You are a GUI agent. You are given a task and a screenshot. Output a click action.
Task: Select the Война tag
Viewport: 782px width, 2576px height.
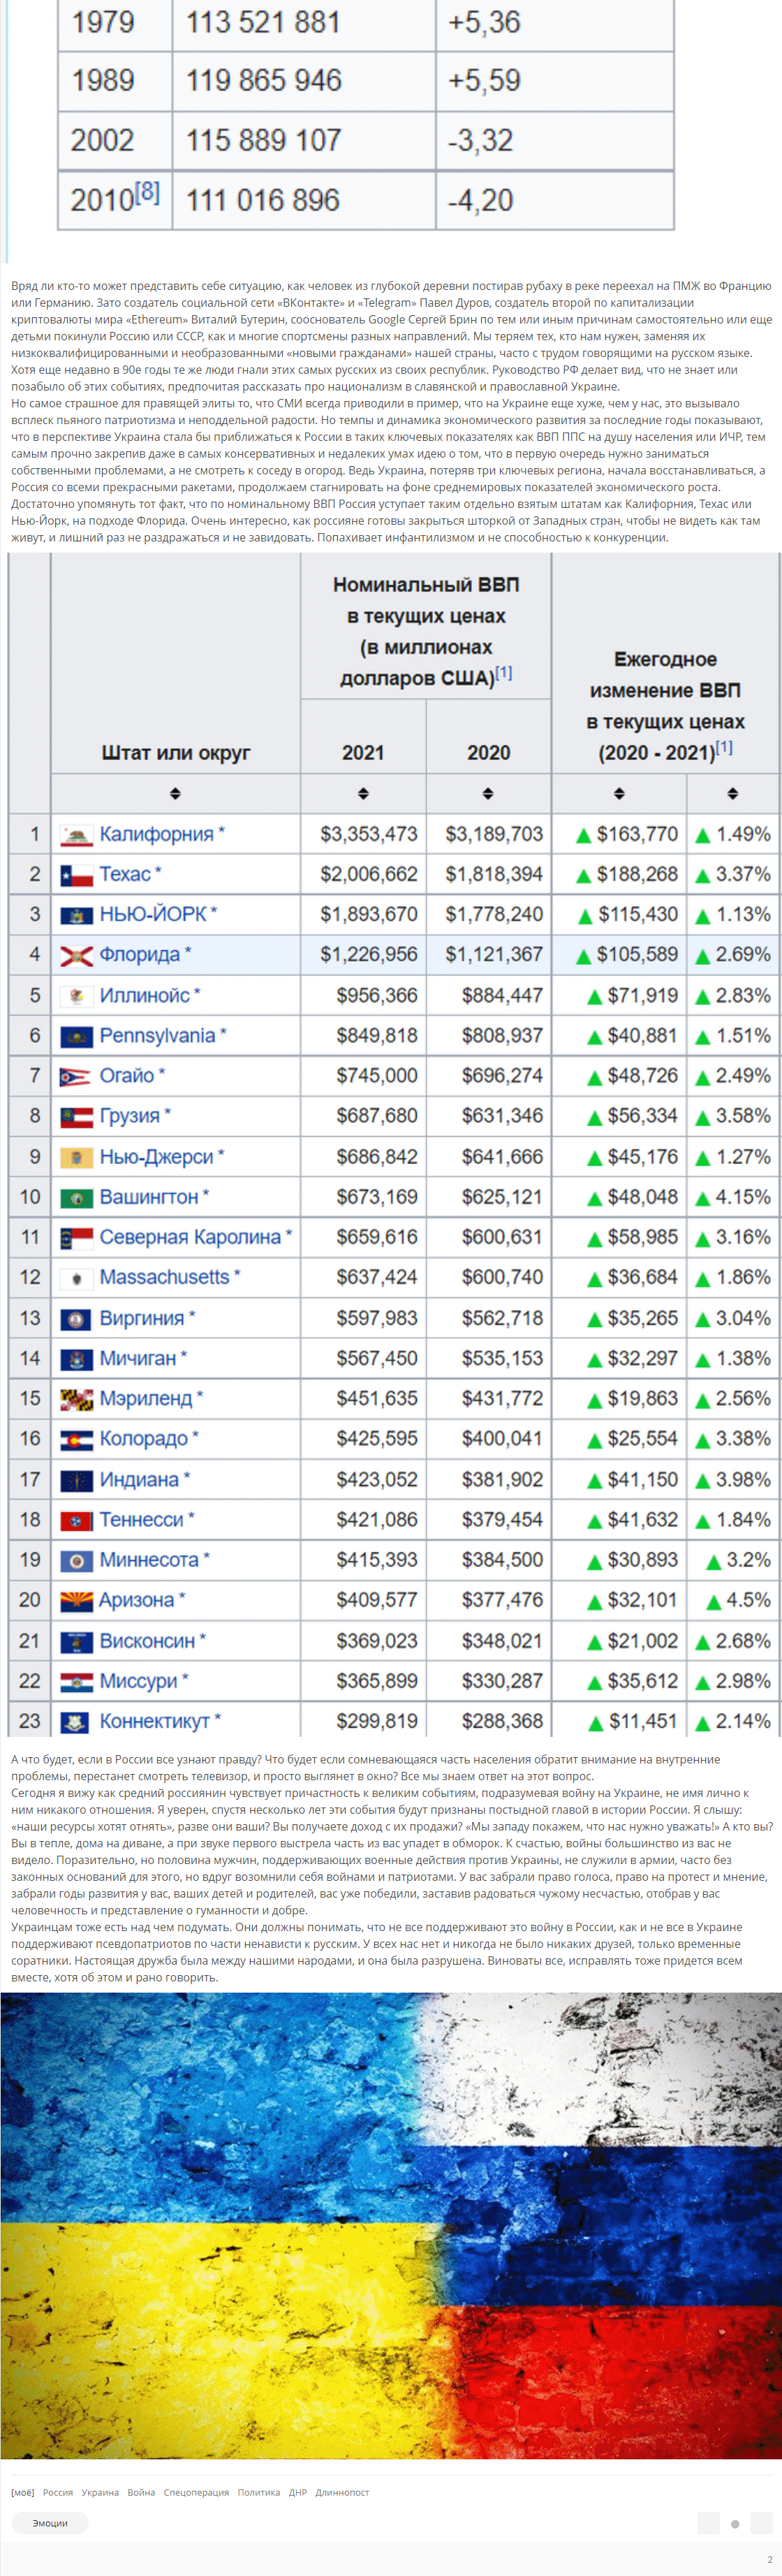[x=141, y=2492]
